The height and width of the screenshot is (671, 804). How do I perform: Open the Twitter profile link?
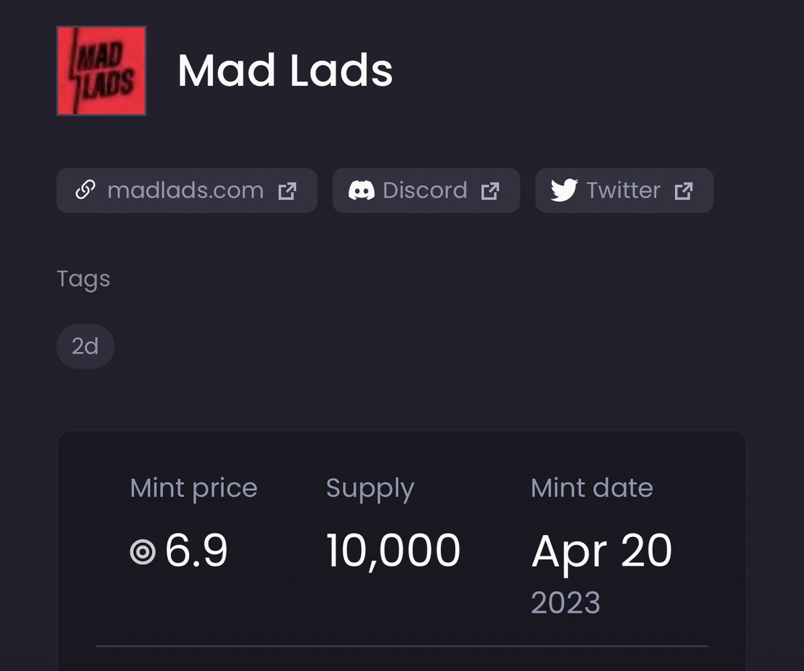[x=623, y=190]
